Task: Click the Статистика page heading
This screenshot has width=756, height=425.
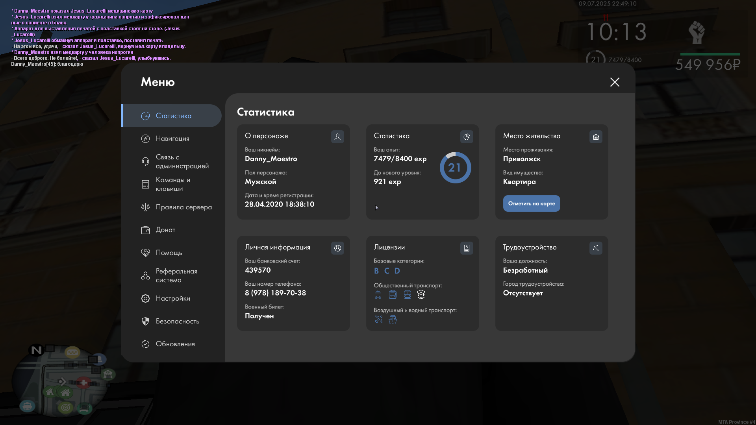Action: [266, 112]
